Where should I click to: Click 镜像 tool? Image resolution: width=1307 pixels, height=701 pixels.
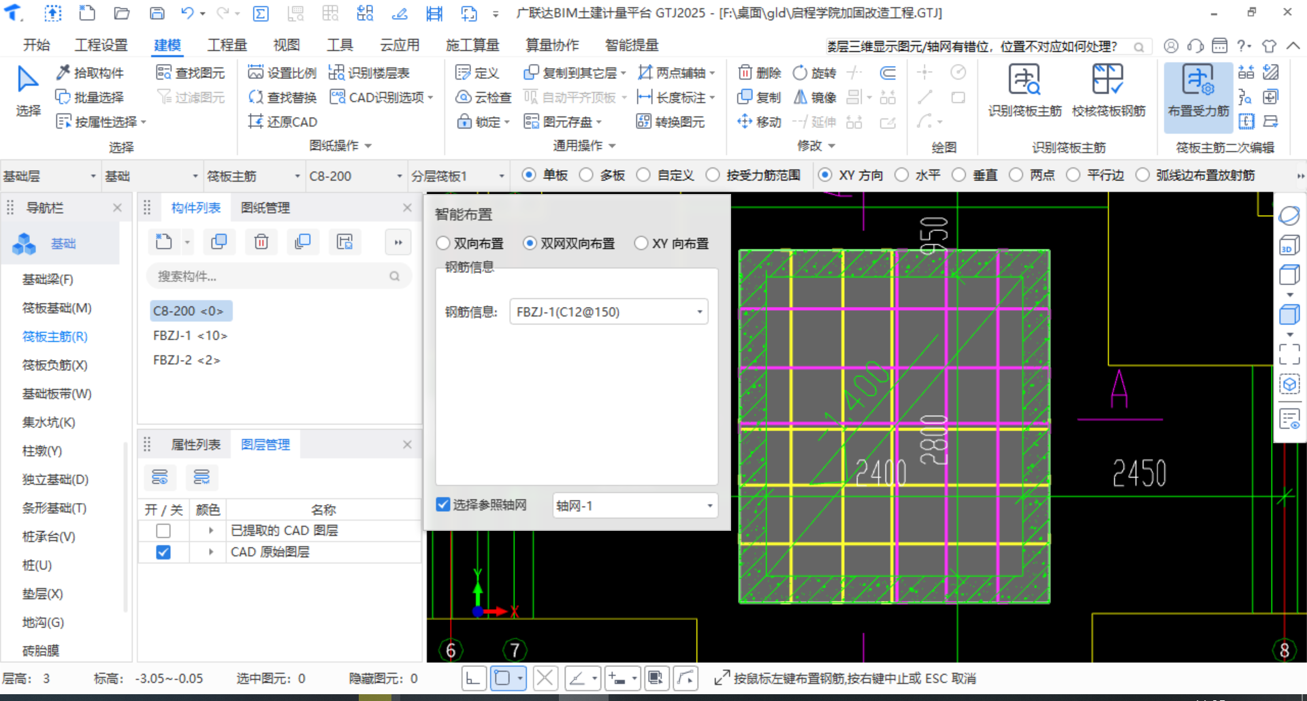(815, 97)
